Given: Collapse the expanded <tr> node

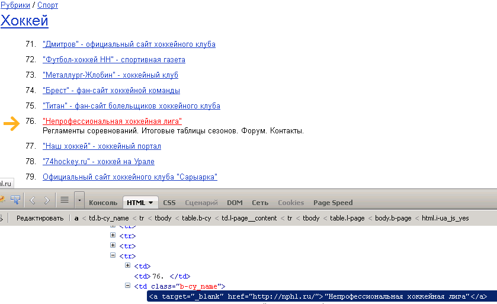Looking at the screenshot, I should pos(113,256).
